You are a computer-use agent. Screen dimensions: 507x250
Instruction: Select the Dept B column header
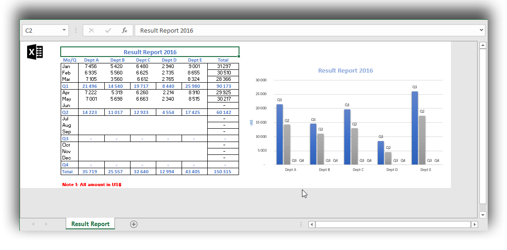tap(117, 60)
